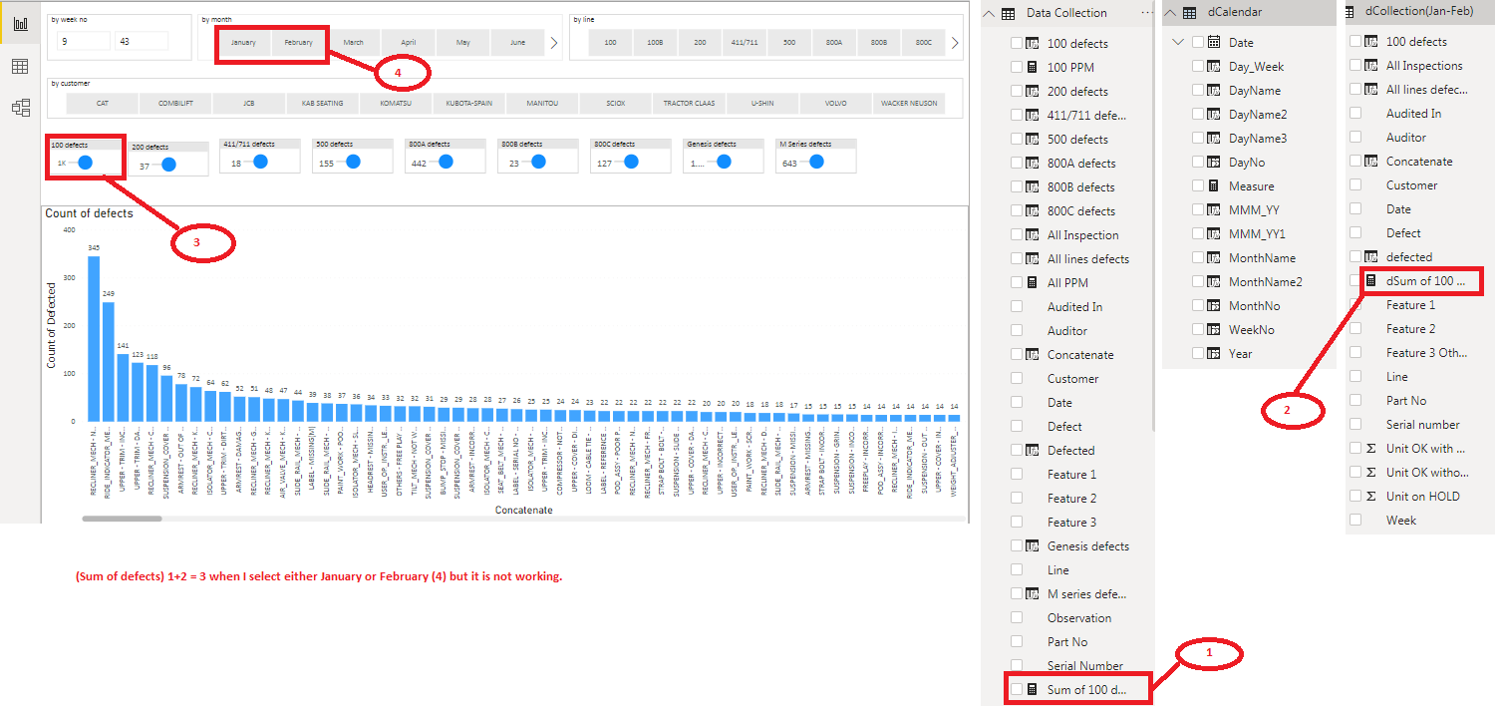Click the column icon beside DayNo
Screen dimensions: 1500x715
click(1213, 162)
